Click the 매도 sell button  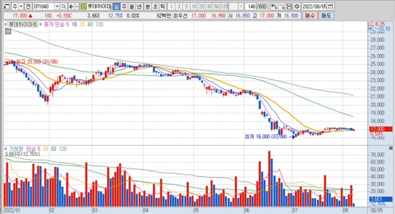pyautogui.click(x=326, y=15)
